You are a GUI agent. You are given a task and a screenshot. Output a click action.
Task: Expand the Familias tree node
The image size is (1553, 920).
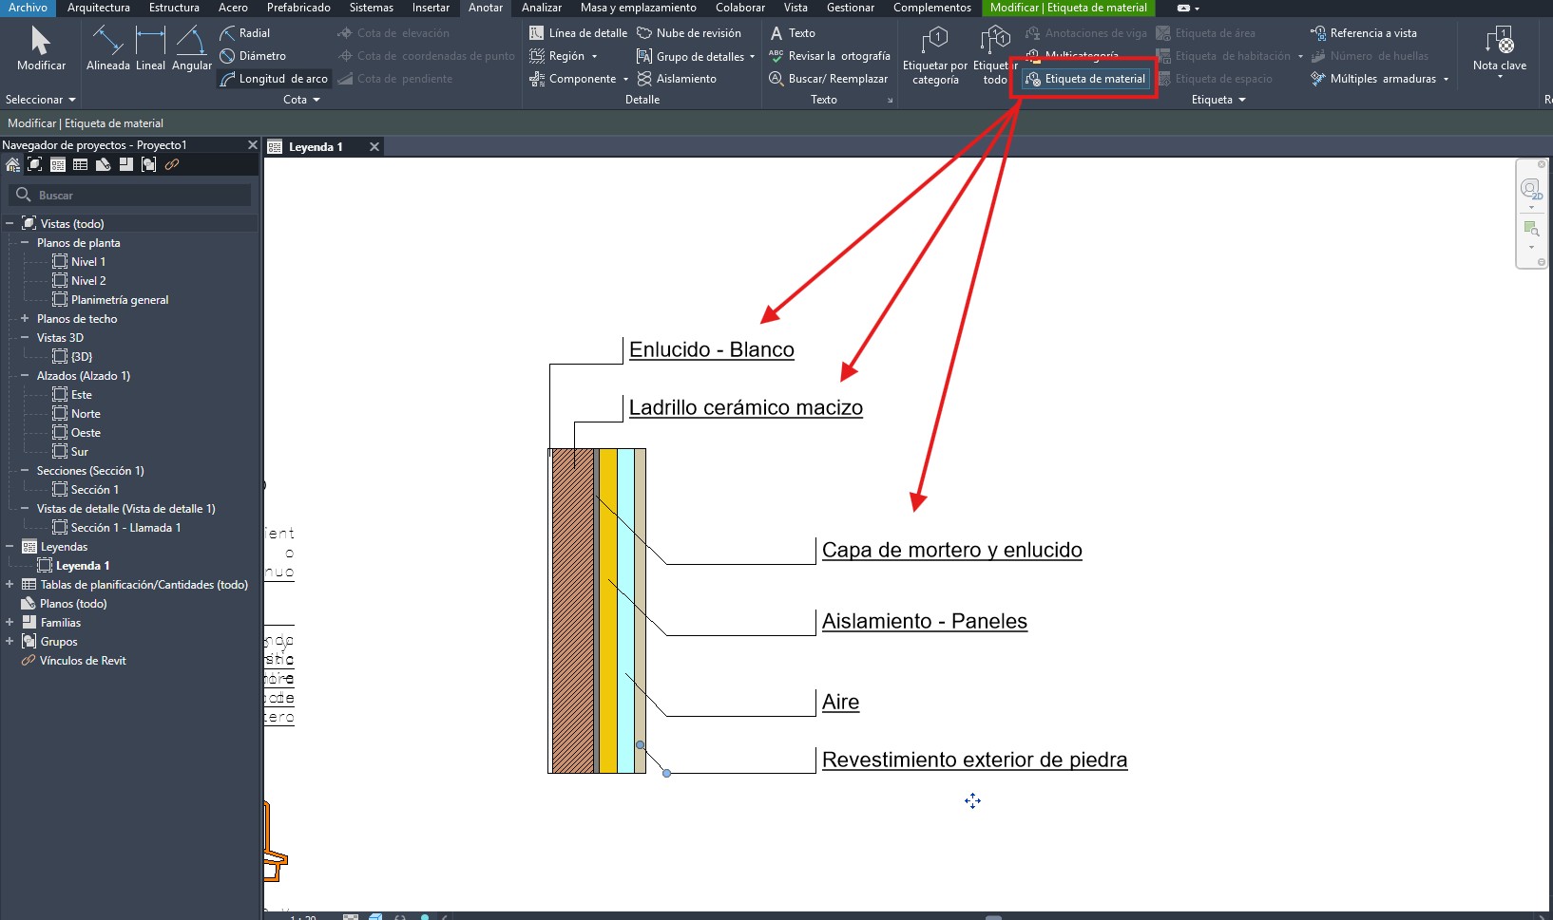point(10,623)
